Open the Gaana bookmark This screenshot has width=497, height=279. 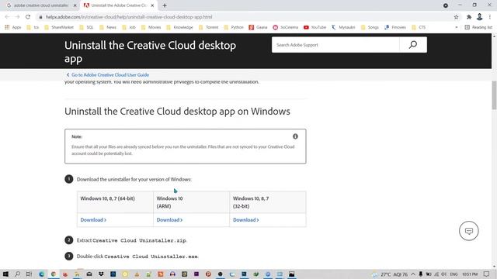coord(258,28)
